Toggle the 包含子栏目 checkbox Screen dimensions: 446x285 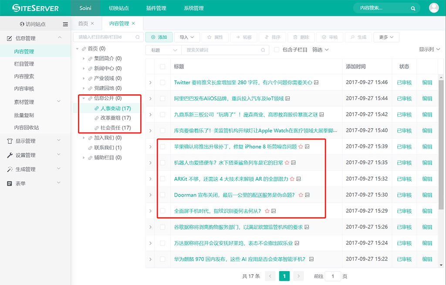[x=277, y=50]
